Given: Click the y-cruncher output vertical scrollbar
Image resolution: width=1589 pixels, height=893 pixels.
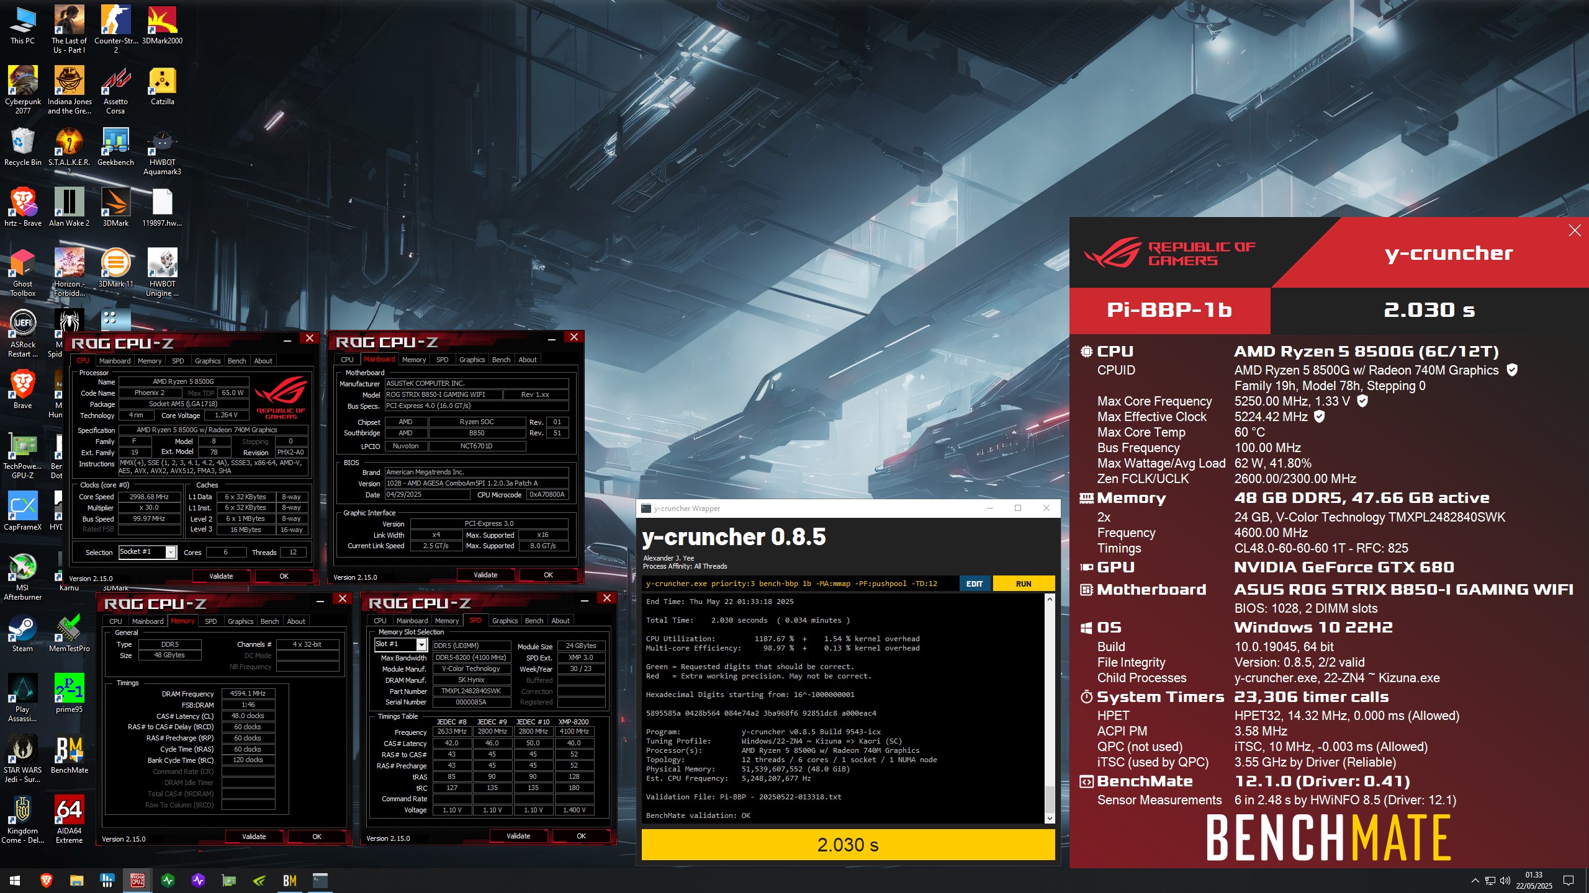Looking at the screenshot, I should click(x=1050, y=708).
